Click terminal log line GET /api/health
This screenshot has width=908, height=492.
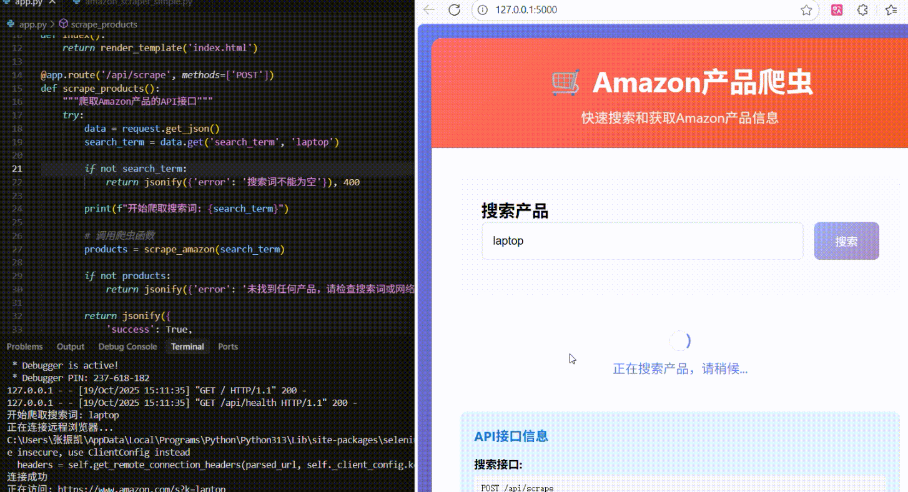[x=182, y=403]
